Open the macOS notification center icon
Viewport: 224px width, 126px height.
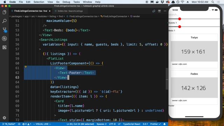(218, 2)
